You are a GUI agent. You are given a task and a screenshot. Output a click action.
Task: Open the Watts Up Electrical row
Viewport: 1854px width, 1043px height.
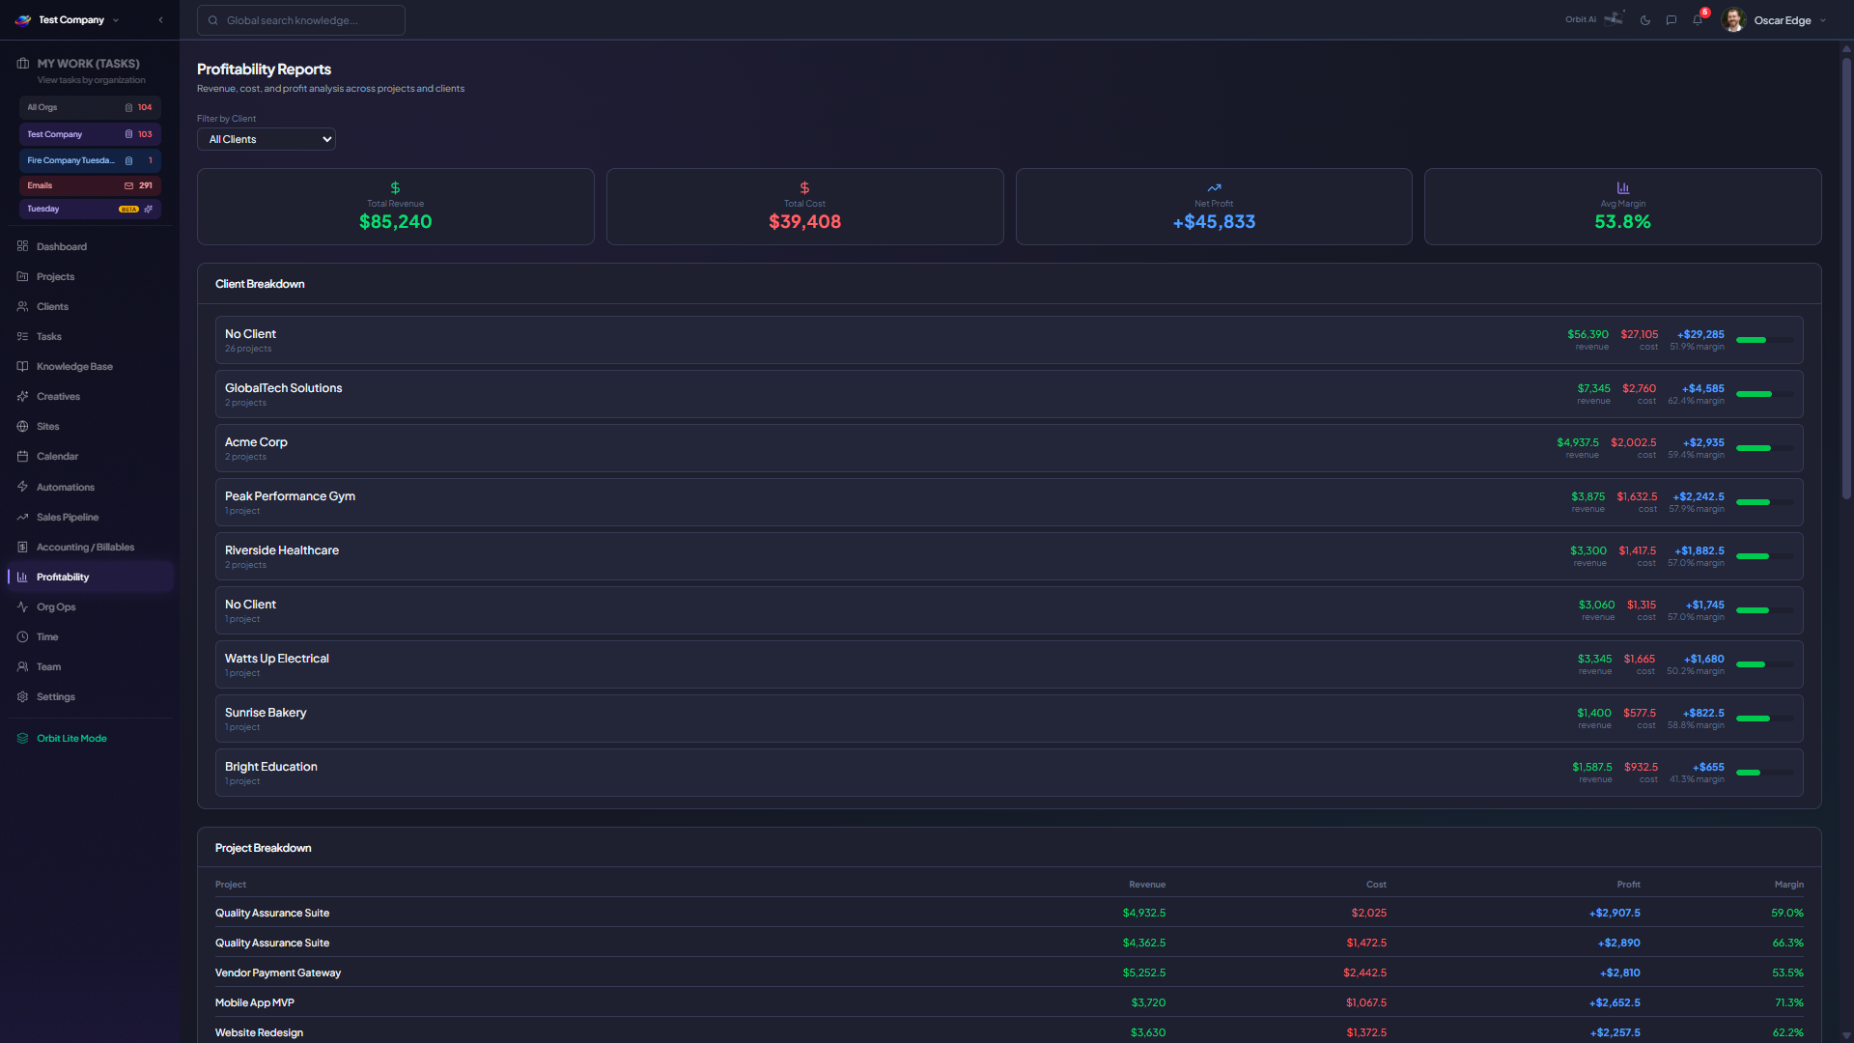(x=1009, y=664)
